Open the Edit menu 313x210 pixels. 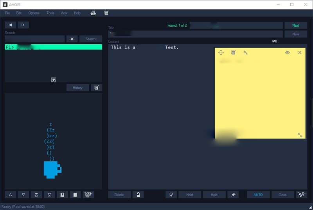coord(19,13)
